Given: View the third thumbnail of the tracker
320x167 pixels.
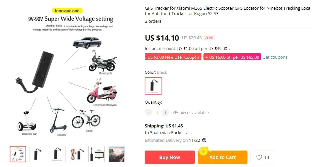Looking at the screenshot, I should pyautogui.click(x=57, y=154).
